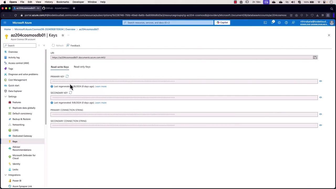Open the portal feedback icon in header
This screenshot has height=189, width=336.
pyautogui.click(x=293, y=23)
